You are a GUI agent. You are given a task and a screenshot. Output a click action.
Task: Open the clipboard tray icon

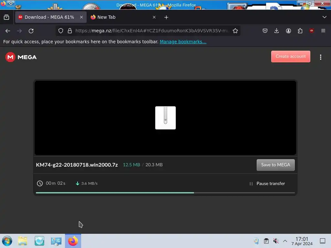point(266,241)
